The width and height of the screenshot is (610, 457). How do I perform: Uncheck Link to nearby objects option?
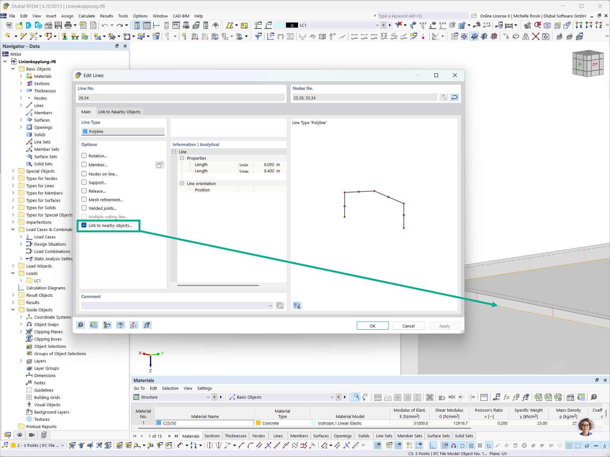click(x=84, y=225)
